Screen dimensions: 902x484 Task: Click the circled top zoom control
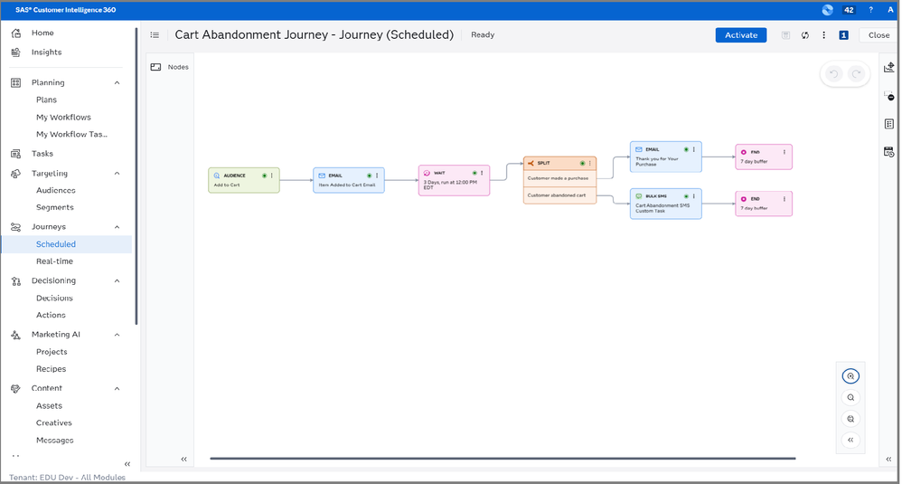pos(850,375)
